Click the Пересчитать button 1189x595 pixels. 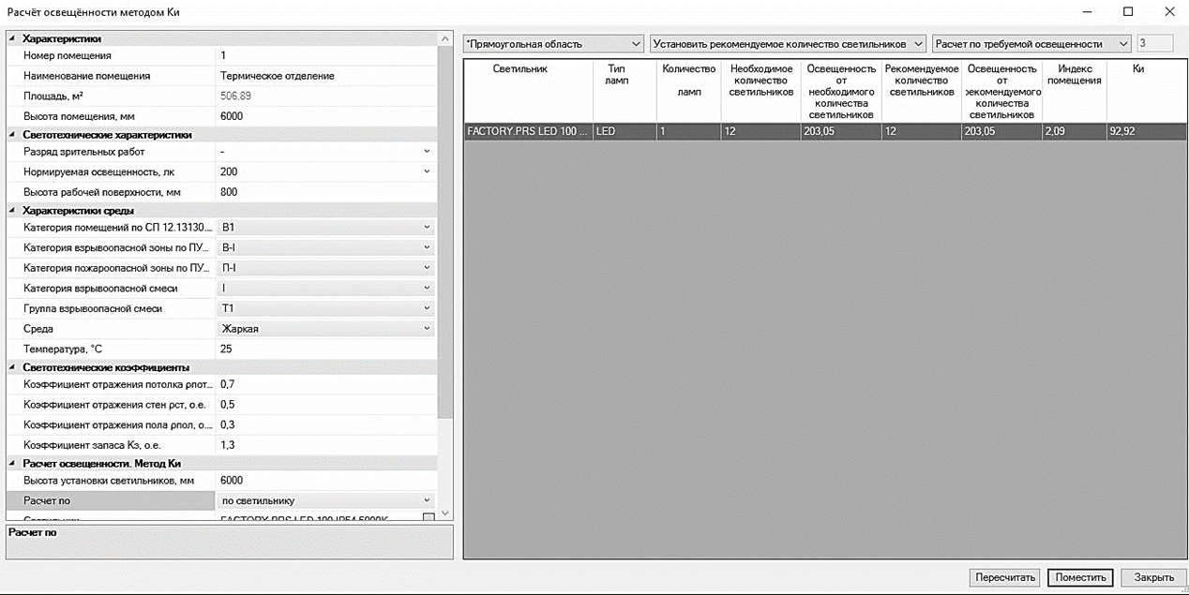pos(1004,577)
